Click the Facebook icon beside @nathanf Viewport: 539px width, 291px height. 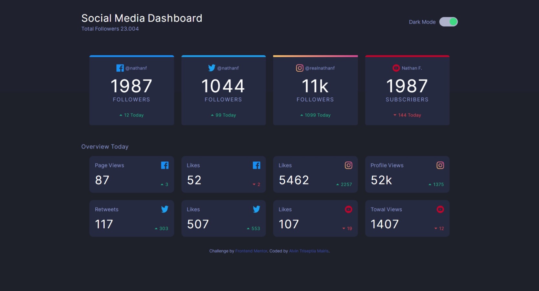pos(120,68)
